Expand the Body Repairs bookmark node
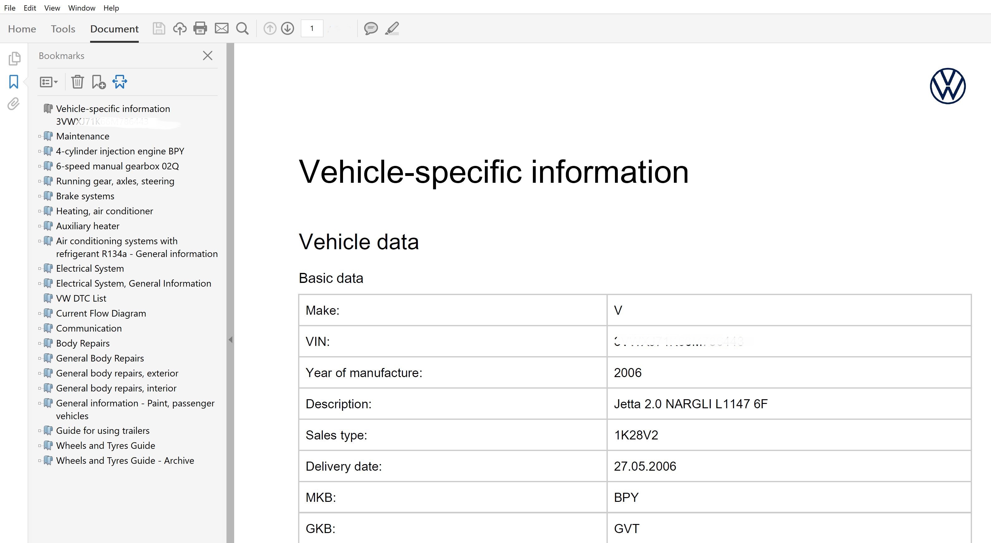The image size is (991, 543). coord(40,343)
